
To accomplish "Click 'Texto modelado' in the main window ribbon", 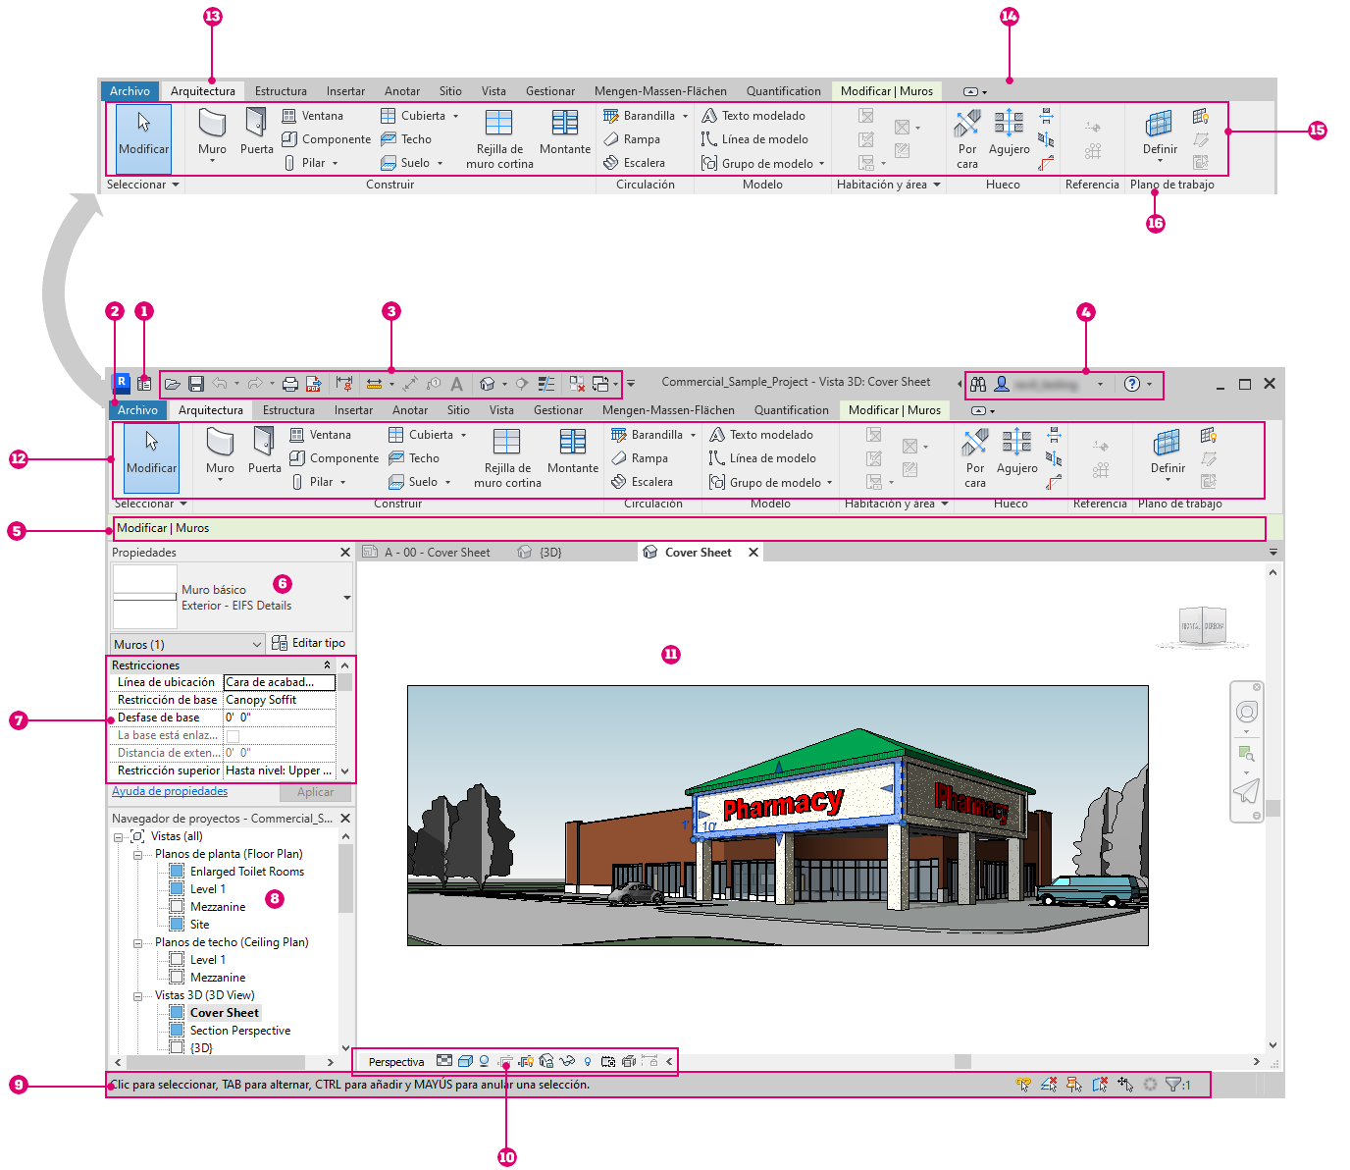I will [761, 435].
